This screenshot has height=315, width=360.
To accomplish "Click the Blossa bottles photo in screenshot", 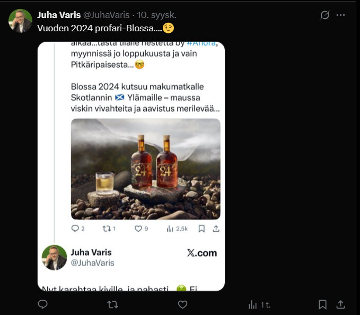I will click(145, 169).
